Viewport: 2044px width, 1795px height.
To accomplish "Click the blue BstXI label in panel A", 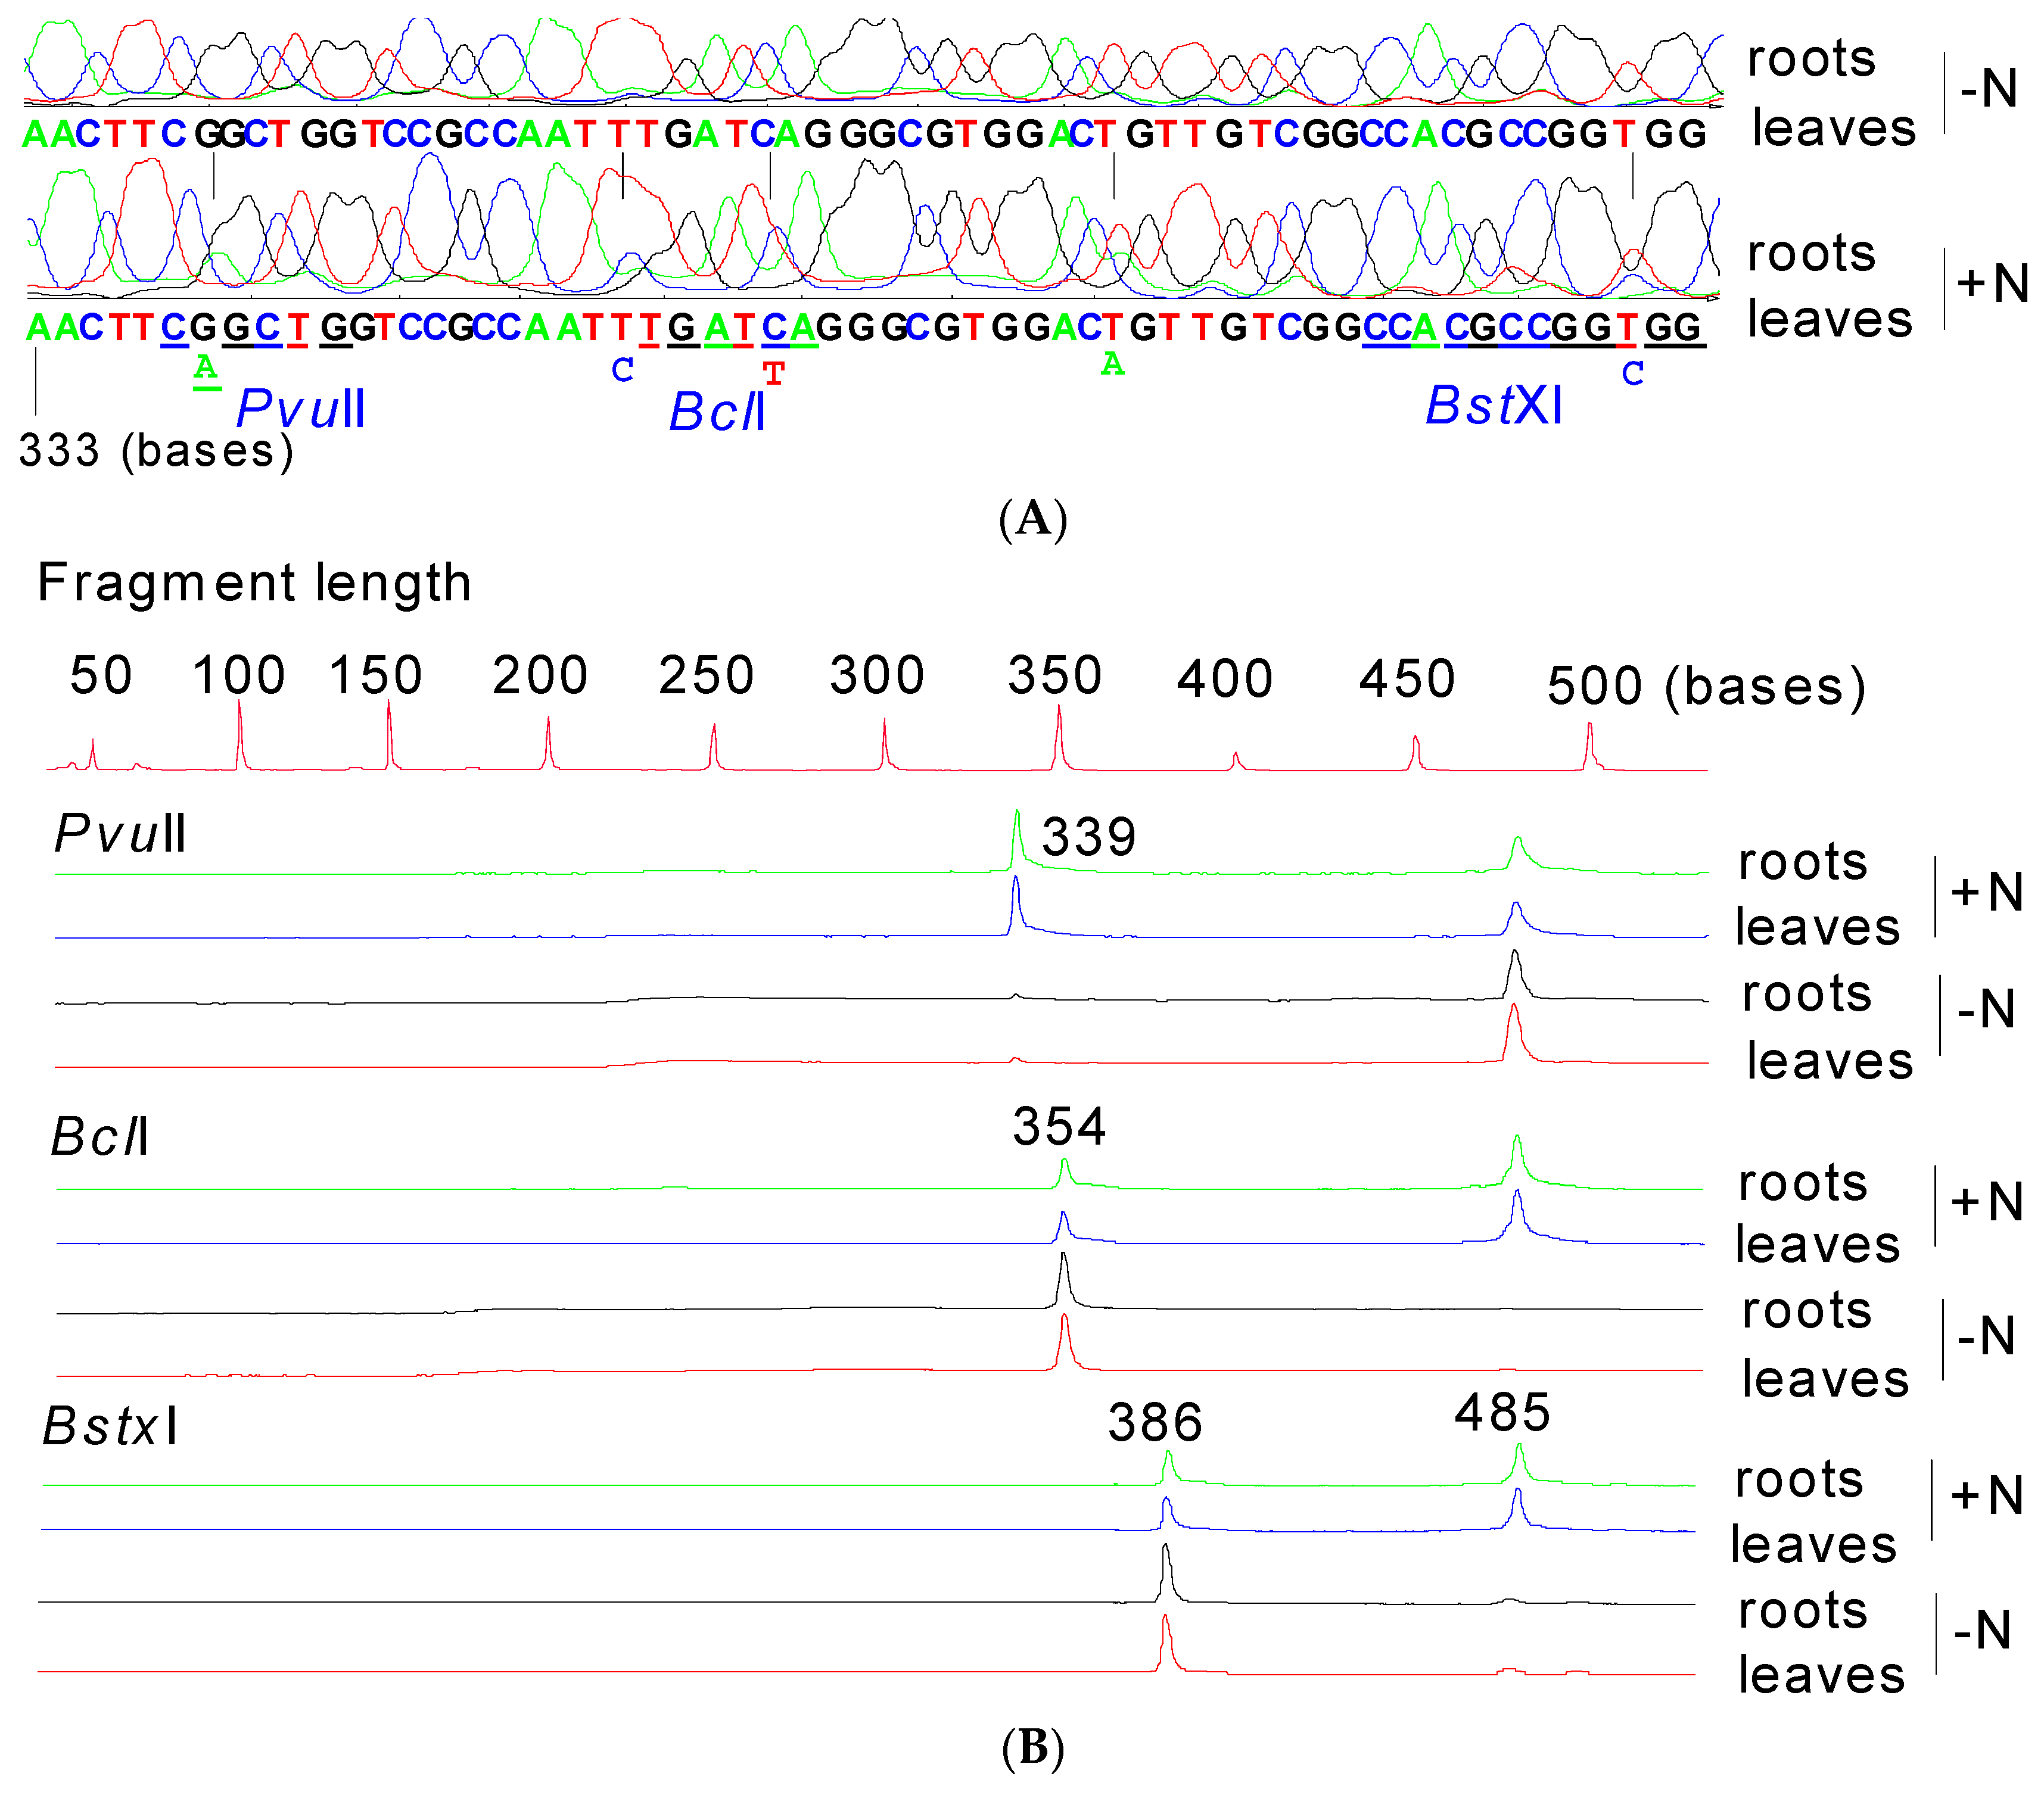I will coord(1493,406).
